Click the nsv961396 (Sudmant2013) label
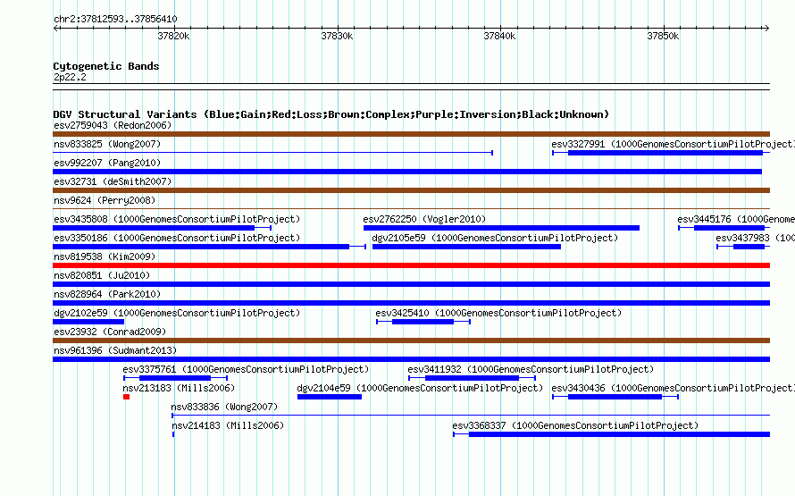This screenshot has height=496, width=795. tap(115, 350)
